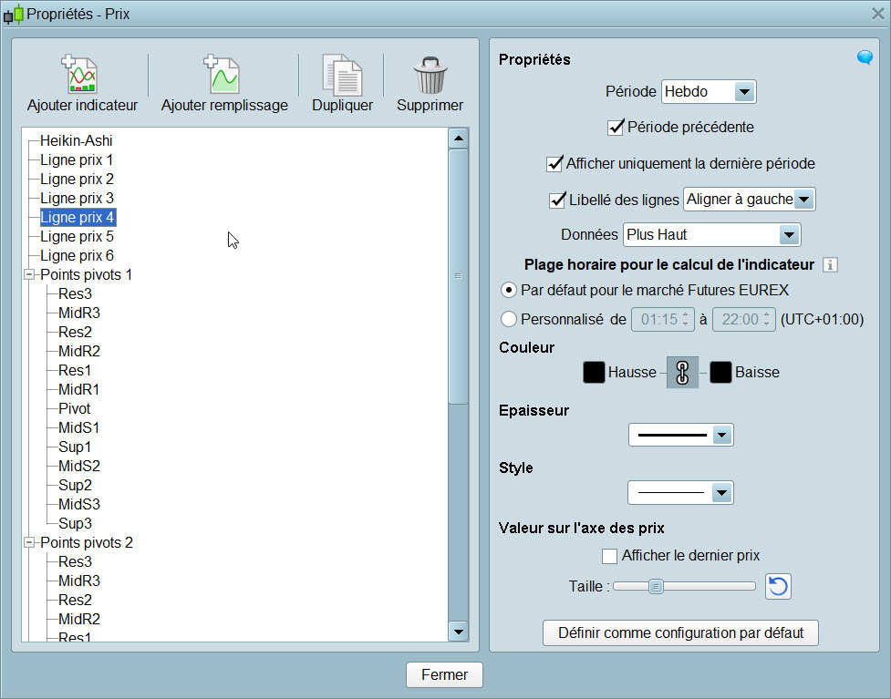Toggle the Libellé des lignes checkbox
The image size is (891, 699).
pyautogui.click(x=557, y=200)
